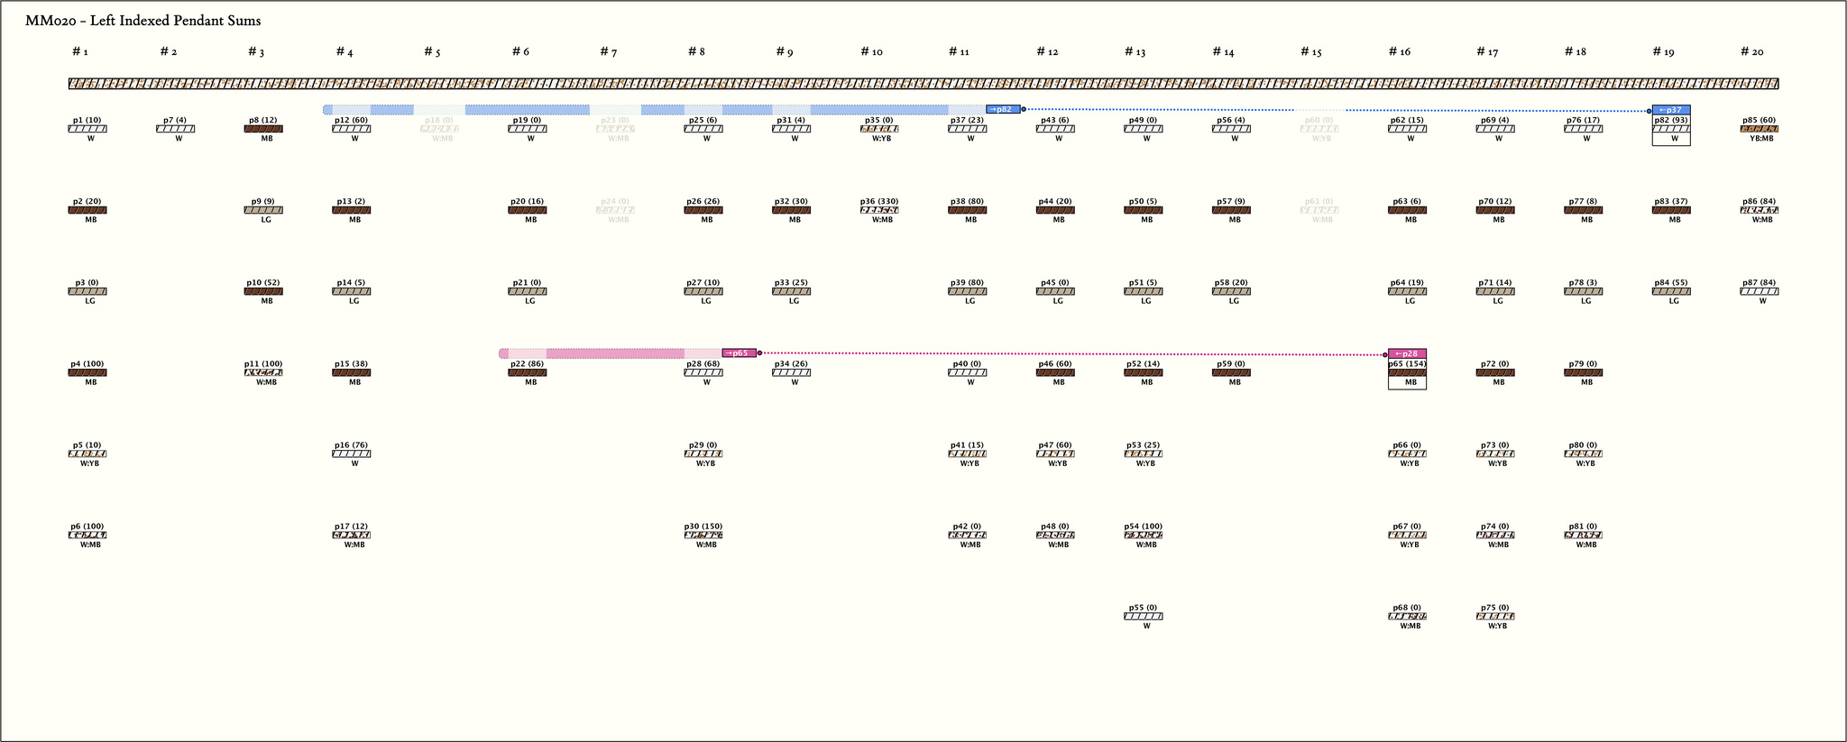1847x742 pixels.
Task: Select the pink ←p28 tag above p65
Action: (x=1407, y=353)
